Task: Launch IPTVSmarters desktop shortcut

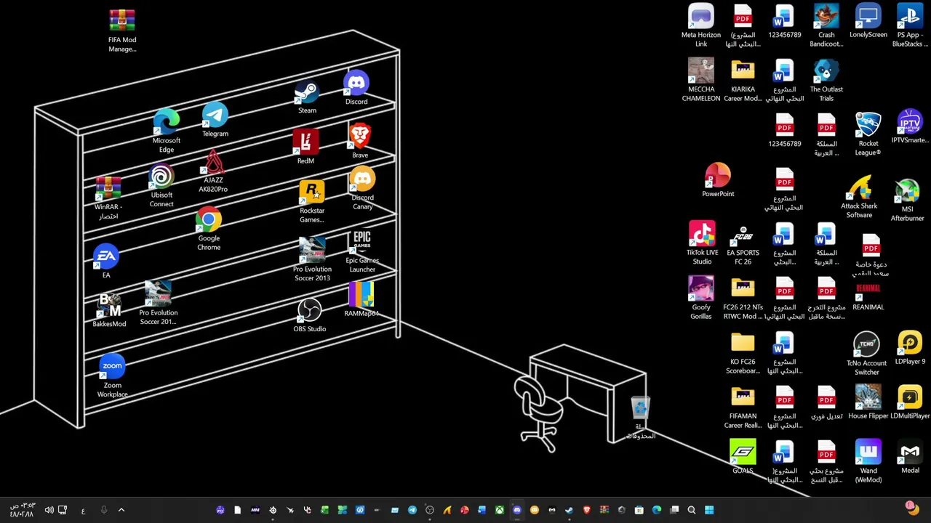Action: pyautogui.click(x=910, y=126)
